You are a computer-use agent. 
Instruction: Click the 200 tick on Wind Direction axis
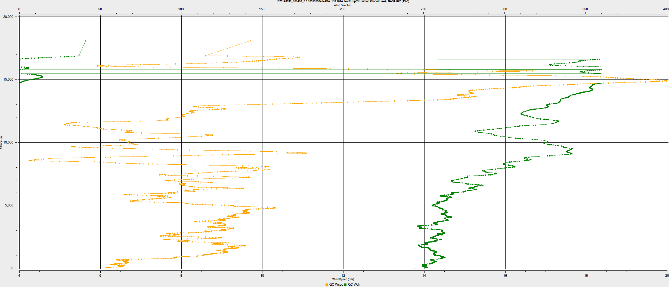tap(343, 9)
